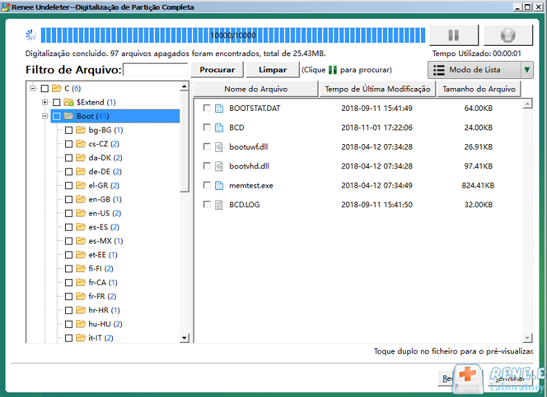Click the es-ES folder icon
Image resolution: width=547 pixels, height=397 pixels.
point(81,227)
